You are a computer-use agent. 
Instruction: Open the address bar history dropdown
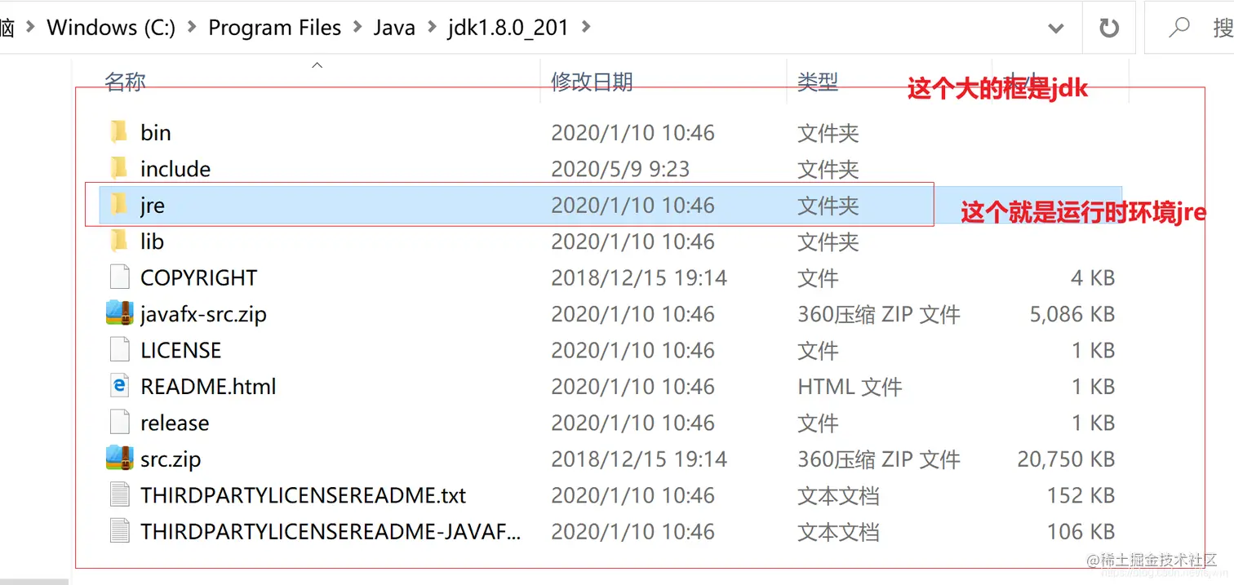tap(1055, 29)
